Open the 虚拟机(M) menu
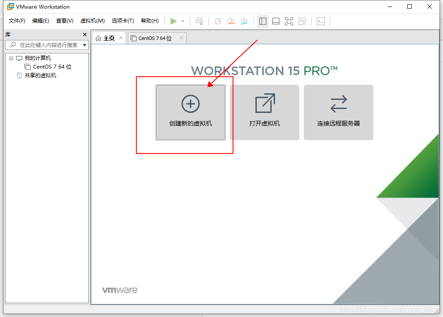Viewport: 443px width, 317px height. tap(92, 20)
